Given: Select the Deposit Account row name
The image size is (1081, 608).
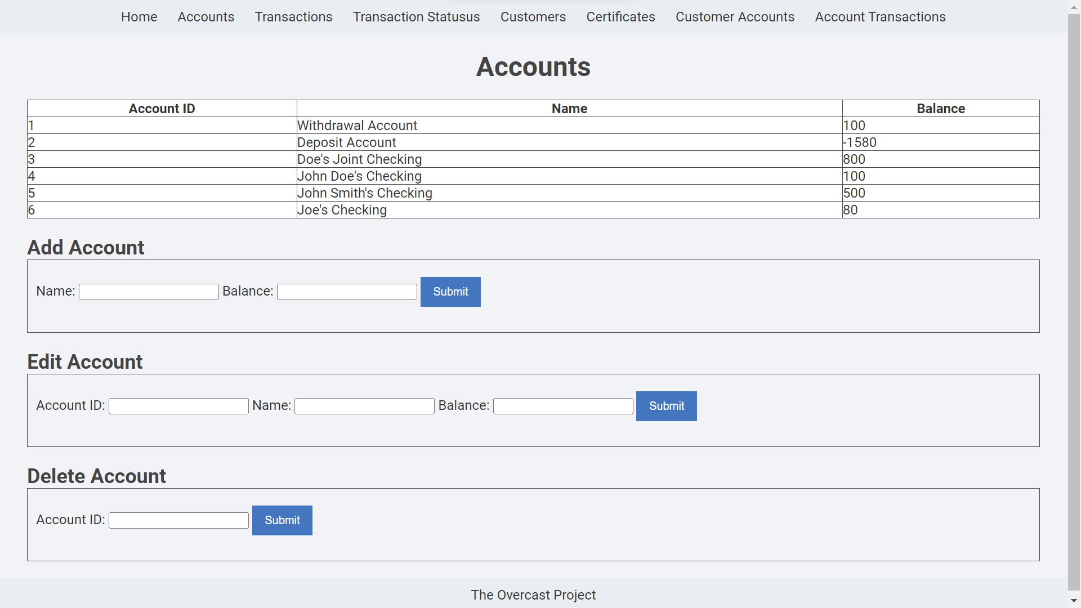Looking at the screenshot, I should (x=347, y=142).
